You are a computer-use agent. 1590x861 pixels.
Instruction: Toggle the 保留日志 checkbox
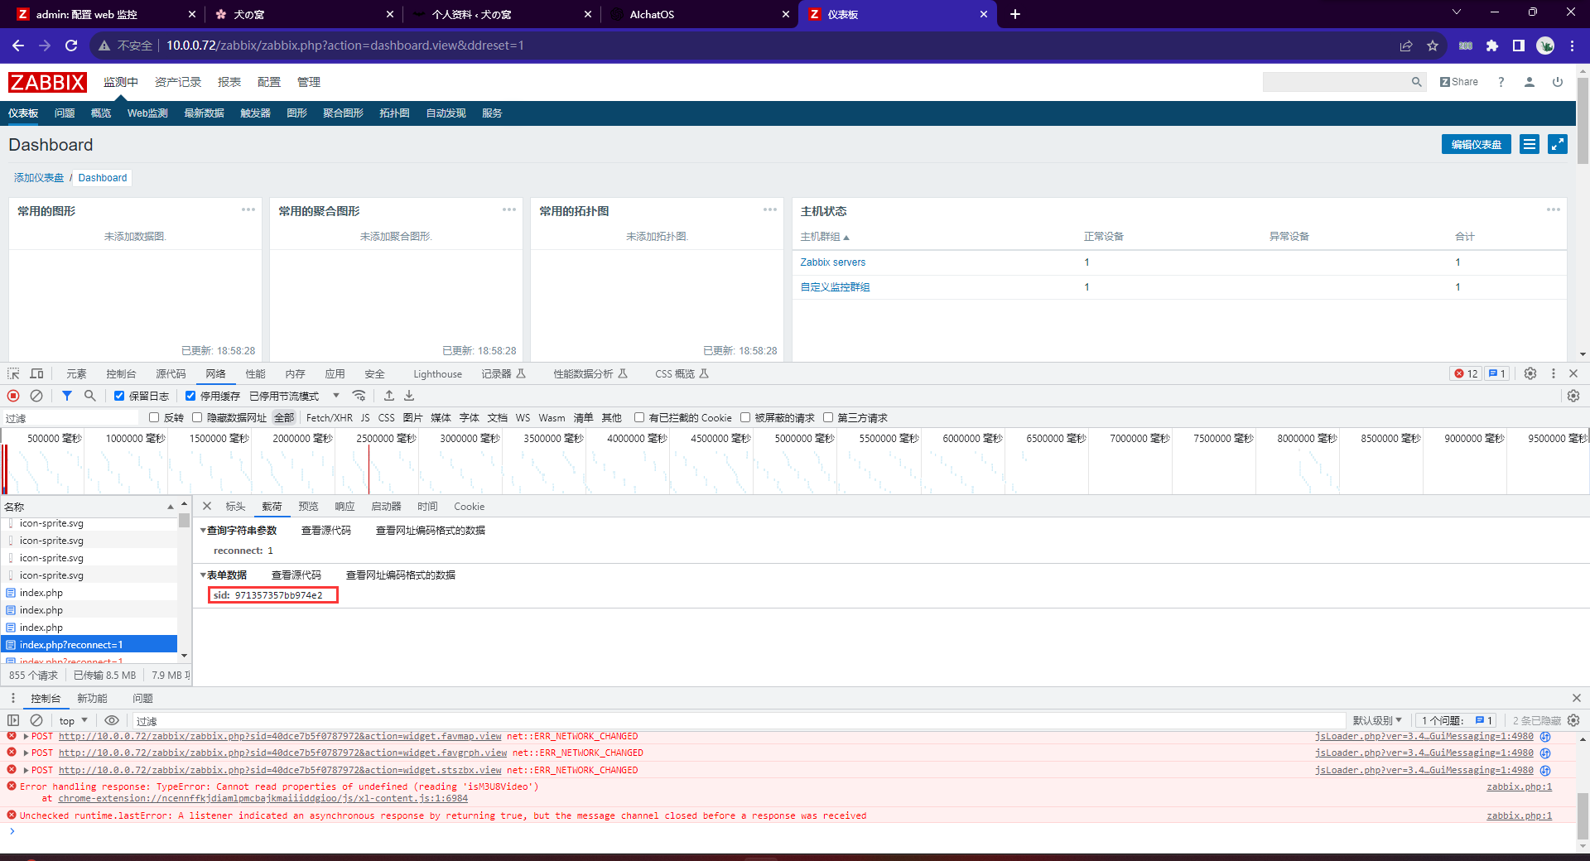(119, 396)
